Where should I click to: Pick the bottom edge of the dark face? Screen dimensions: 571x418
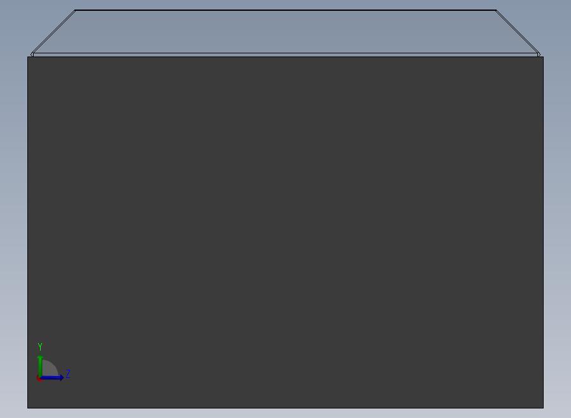pyautogui.click(x=285, y=408)
